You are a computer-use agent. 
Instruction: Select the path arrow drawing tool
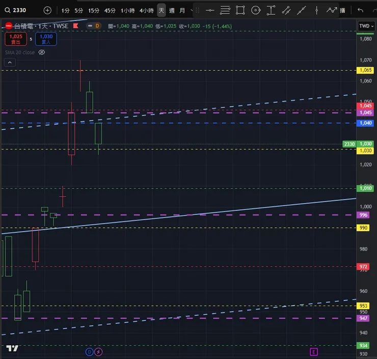(332, 10)
